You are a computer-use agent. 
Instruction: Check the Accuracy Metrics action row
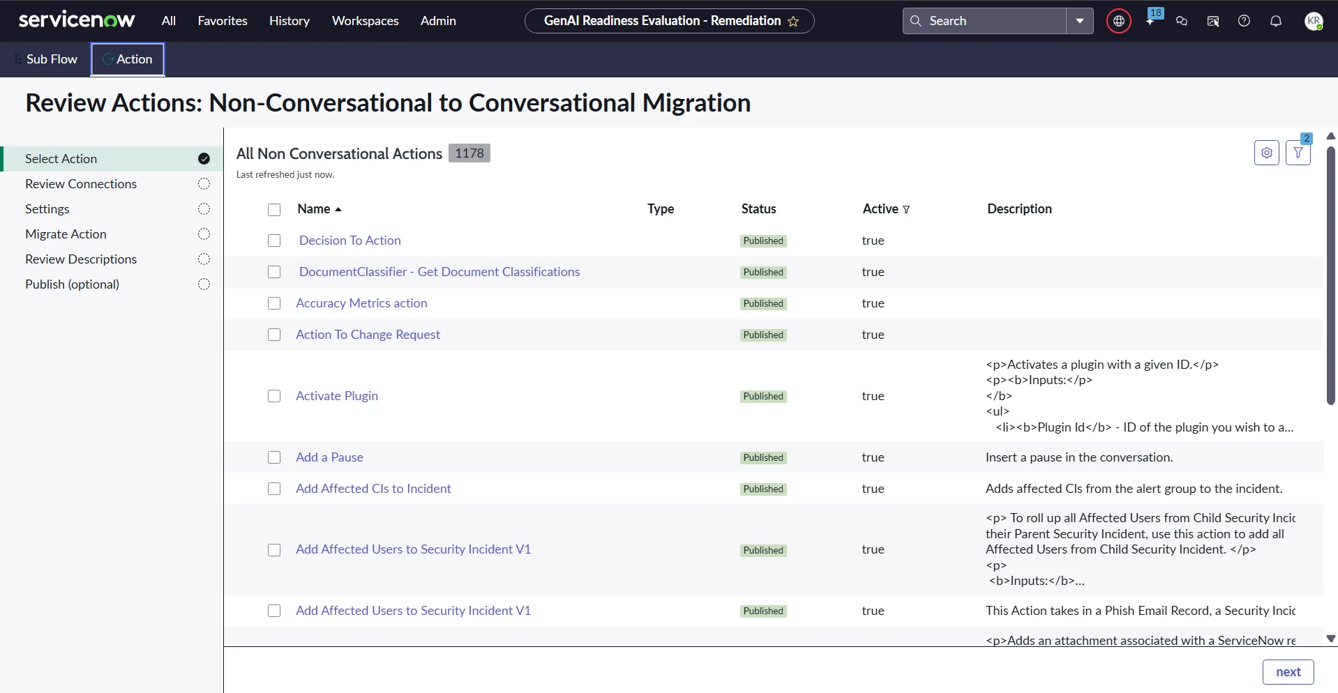(274, 303)
